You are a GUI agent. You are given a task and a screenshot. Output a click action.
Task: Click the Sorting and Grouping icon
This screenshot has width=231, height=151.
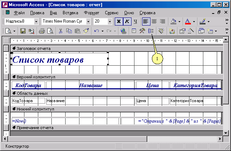(152, 31)
